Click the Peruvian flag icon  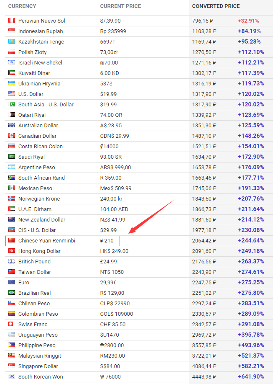coord(12,21)
